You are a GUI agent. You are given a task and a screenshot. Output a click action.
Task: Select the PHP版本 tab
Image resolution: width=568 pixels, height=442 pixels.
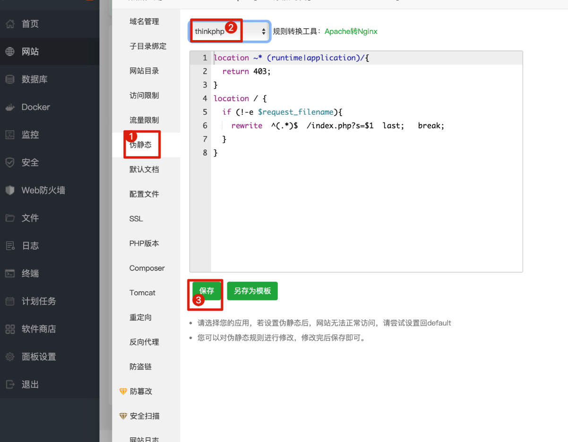coord(144,243)
